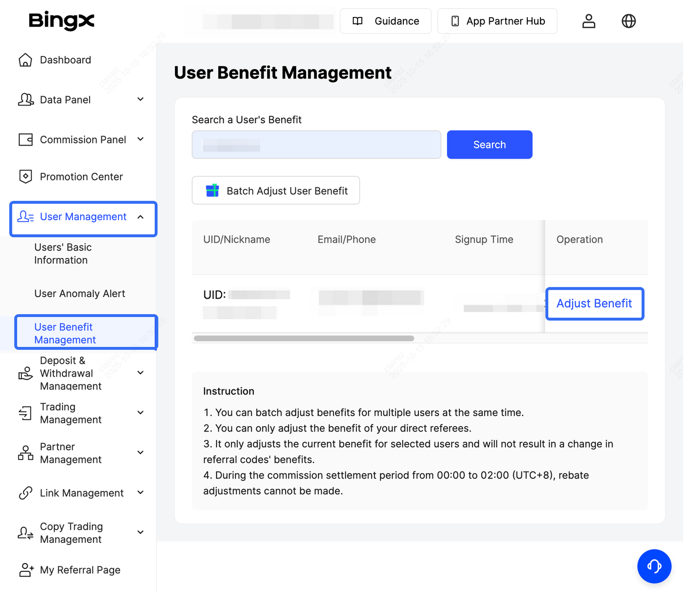The image size is (683, 592).
Task: Open Users' Basic Information page
Action: coord(63,254)
